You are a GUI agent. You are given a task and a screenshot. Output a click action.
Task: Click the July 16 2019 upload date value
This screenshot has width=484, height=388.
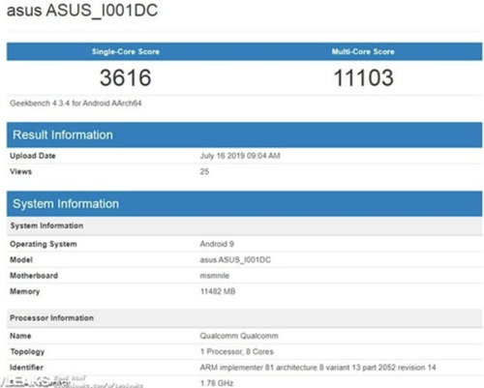click(x=240, y=156)
